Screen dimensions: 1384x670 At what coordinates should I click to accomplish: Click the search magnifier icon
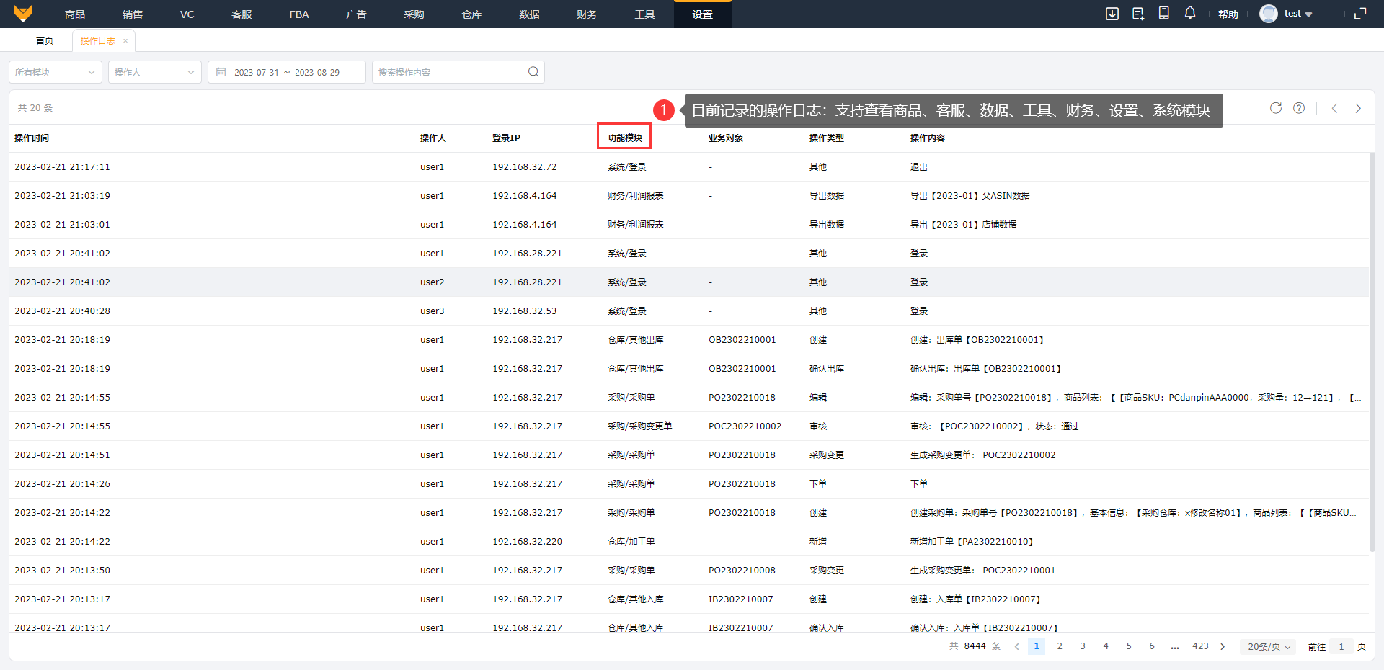(x=533, y=72)
